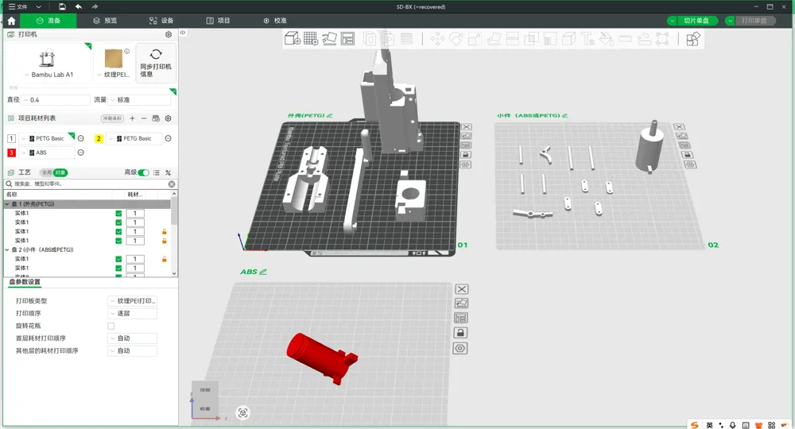The image size is (795, 429).
Task: Uncheck first 实体1 printable box under 盘 1
Action: point(118,213)
